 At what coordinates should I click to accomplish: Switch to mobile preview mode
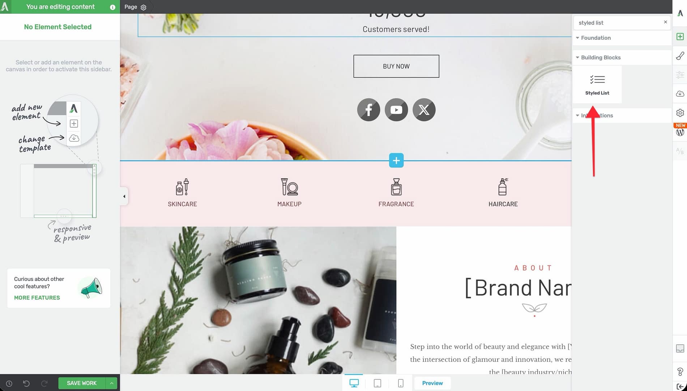coord(401,383)
